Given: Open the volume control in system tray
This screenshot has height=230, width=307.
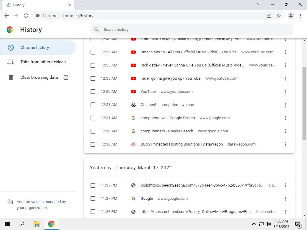Looking at the screenshot, I should [x=268, y=224].
